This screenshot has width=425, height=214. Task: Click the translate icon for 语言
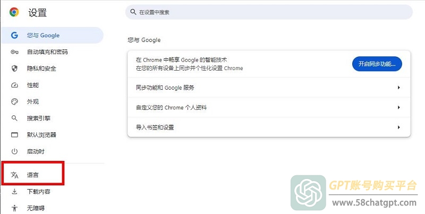point(14,175)
